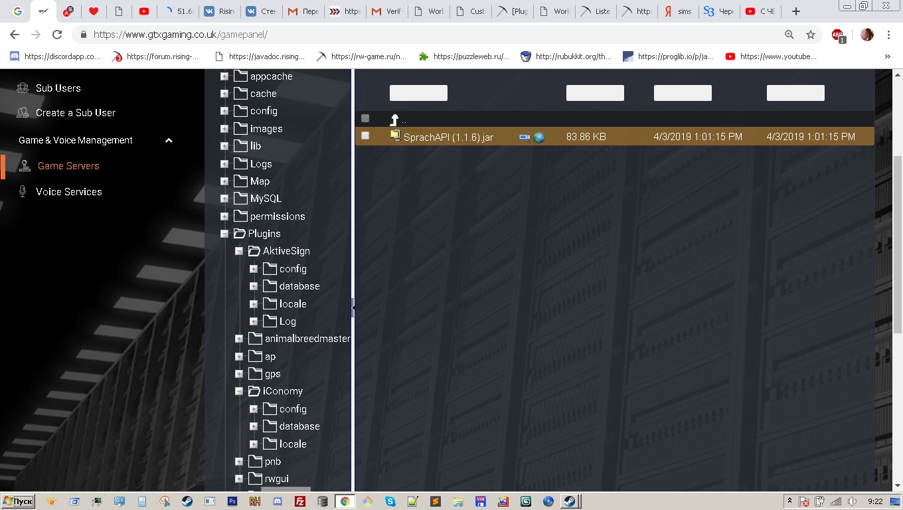Viewport: 903px width, 510px height.
Task: Tick the checkbox for SprachAPI (1.1.6).jar
Action: [x=365, y=136]
